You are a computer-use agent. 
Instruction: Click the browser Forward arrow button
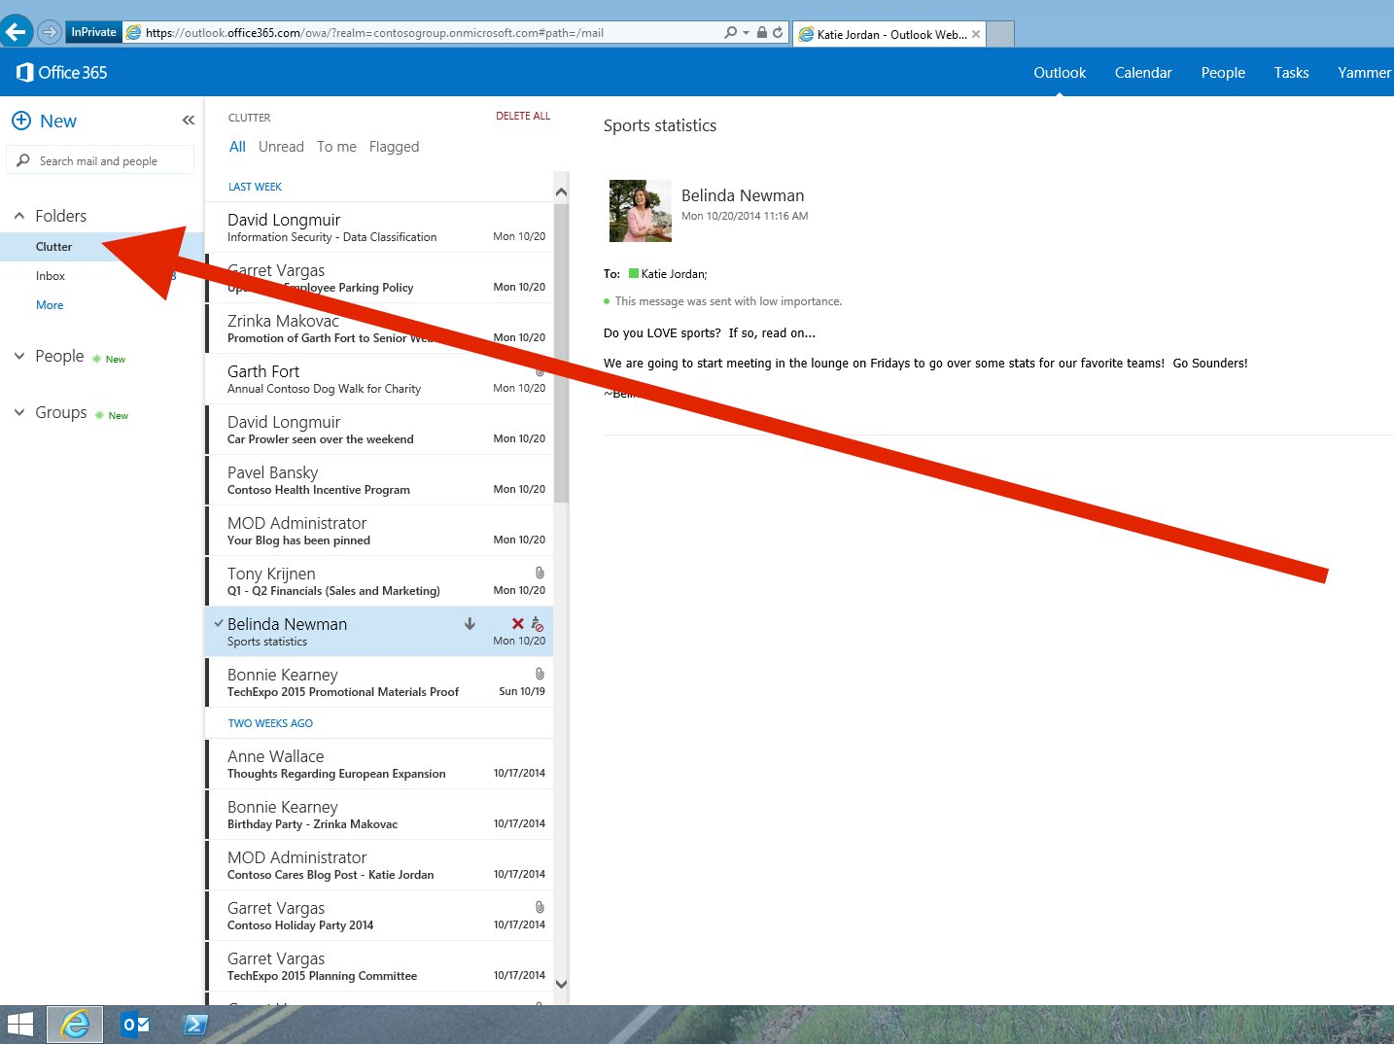(49, 32)
